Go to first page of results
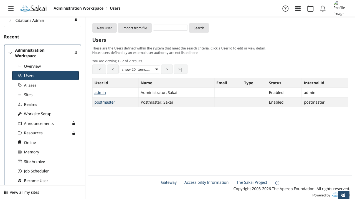The height and width of the screenshot is (199, 355). pos(99,69)
